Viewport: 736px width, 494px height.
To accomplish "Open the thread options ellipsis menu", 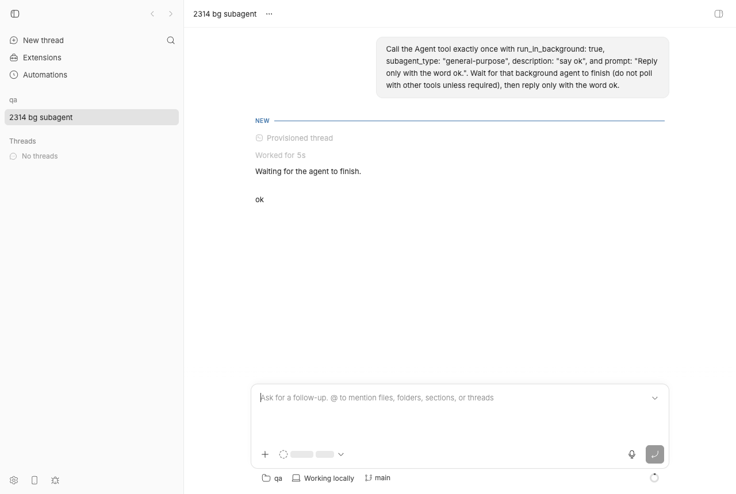I will (x=269, y=14).
